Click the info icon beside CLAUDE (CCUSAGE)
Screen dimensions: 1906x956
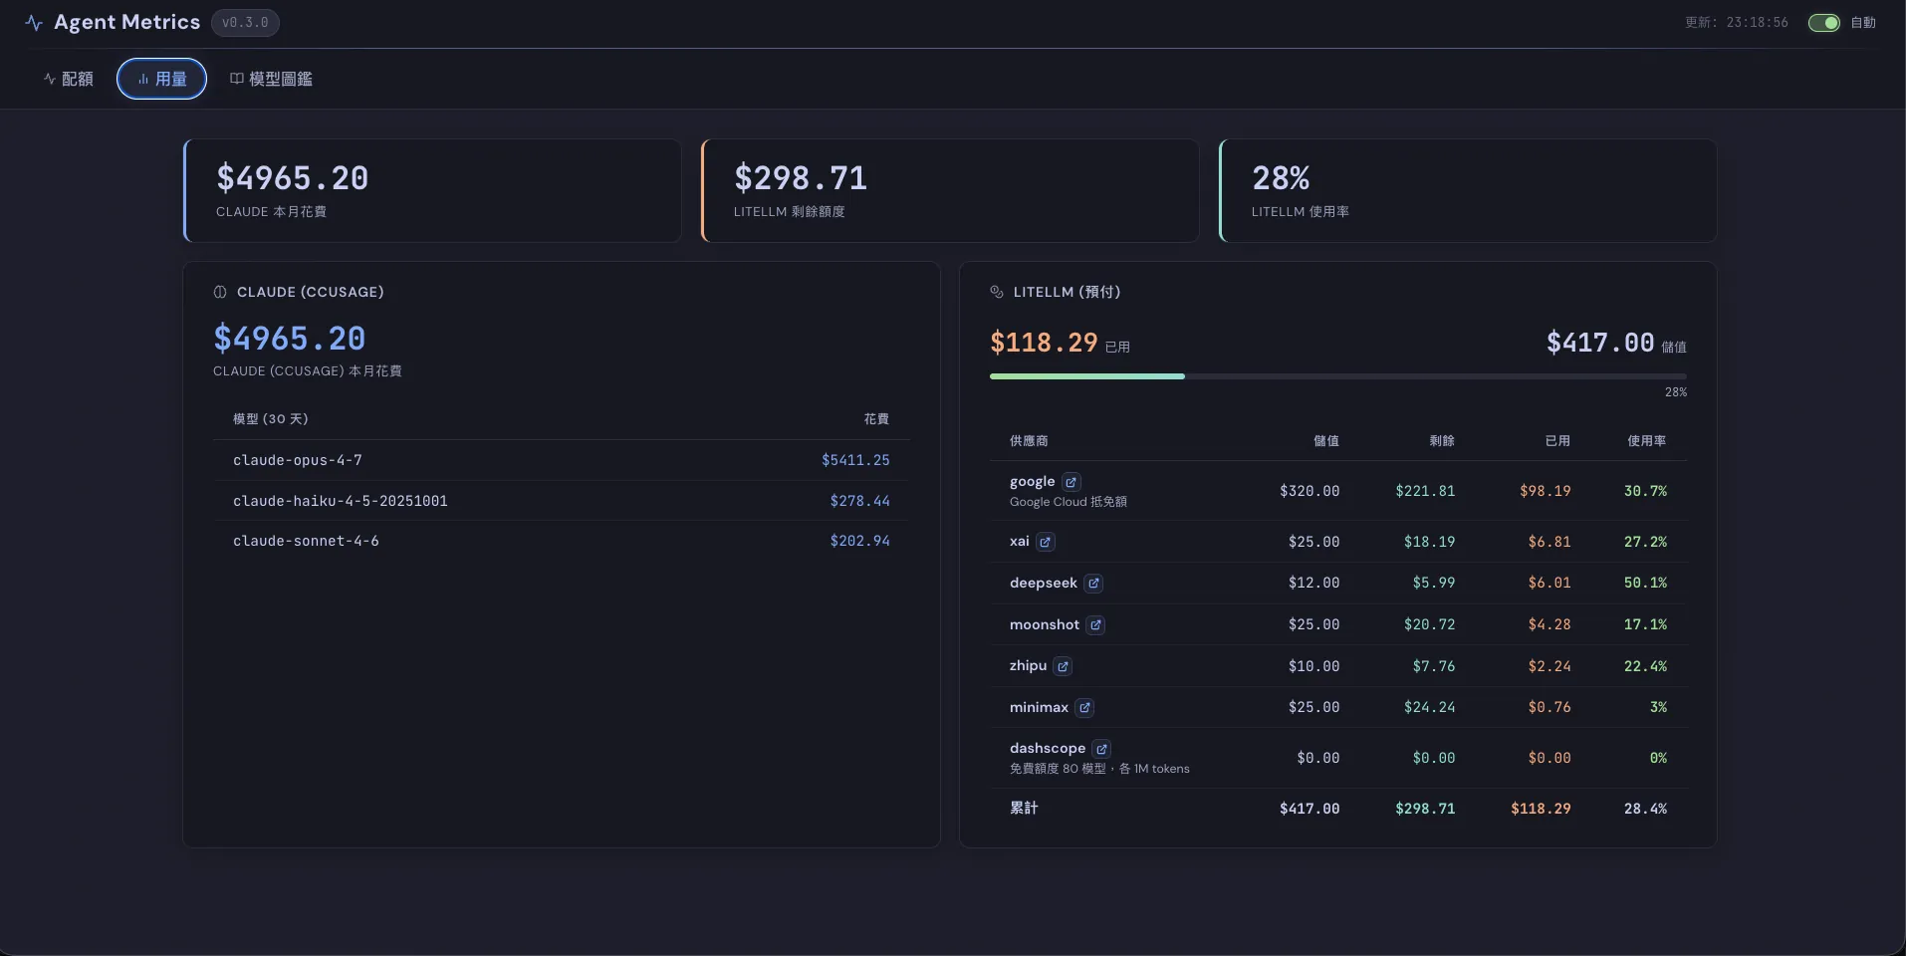tap(220, 292)
